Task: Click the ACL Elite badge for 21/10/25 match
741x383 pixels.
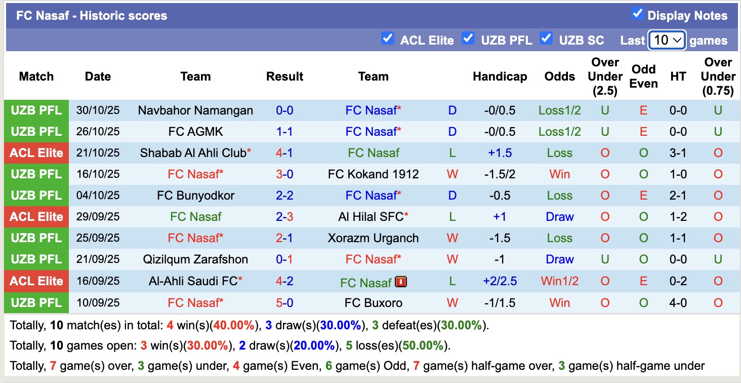Action: point(36,153)
